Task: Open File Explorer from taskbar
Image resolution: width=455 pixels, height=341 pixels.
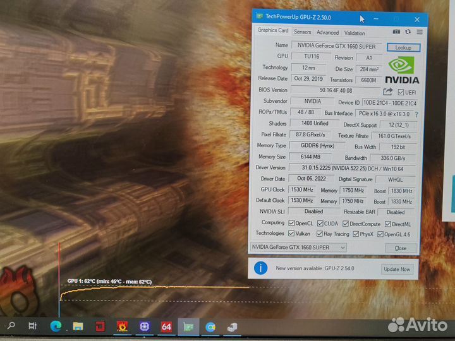Action: [x=78, y=326]
